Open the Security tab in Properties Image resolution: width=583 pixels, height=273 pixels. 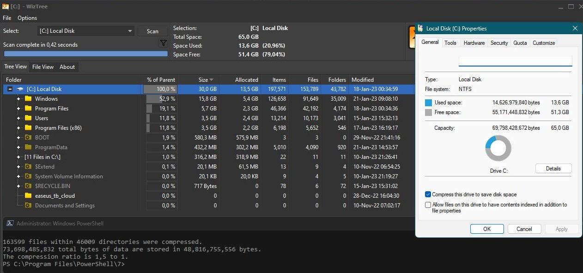click(x=499, y=43)
